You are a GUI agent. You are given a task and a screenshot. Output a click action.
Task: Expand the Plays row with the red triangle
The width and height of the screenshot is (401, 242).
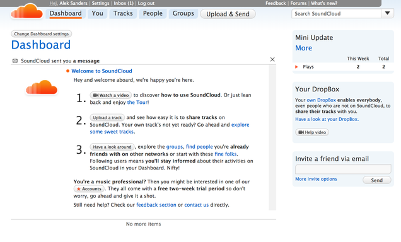(x=296, y=67)
